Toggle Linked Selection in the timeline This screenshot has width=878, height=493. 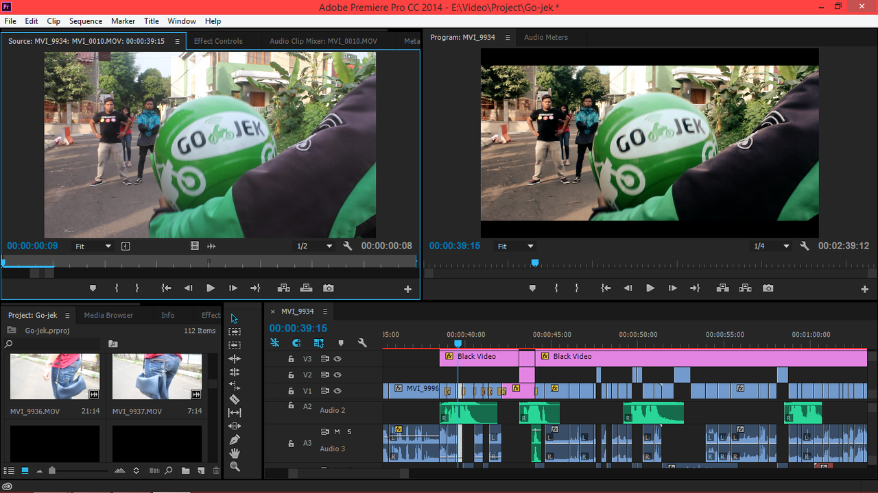click(319, 343)
